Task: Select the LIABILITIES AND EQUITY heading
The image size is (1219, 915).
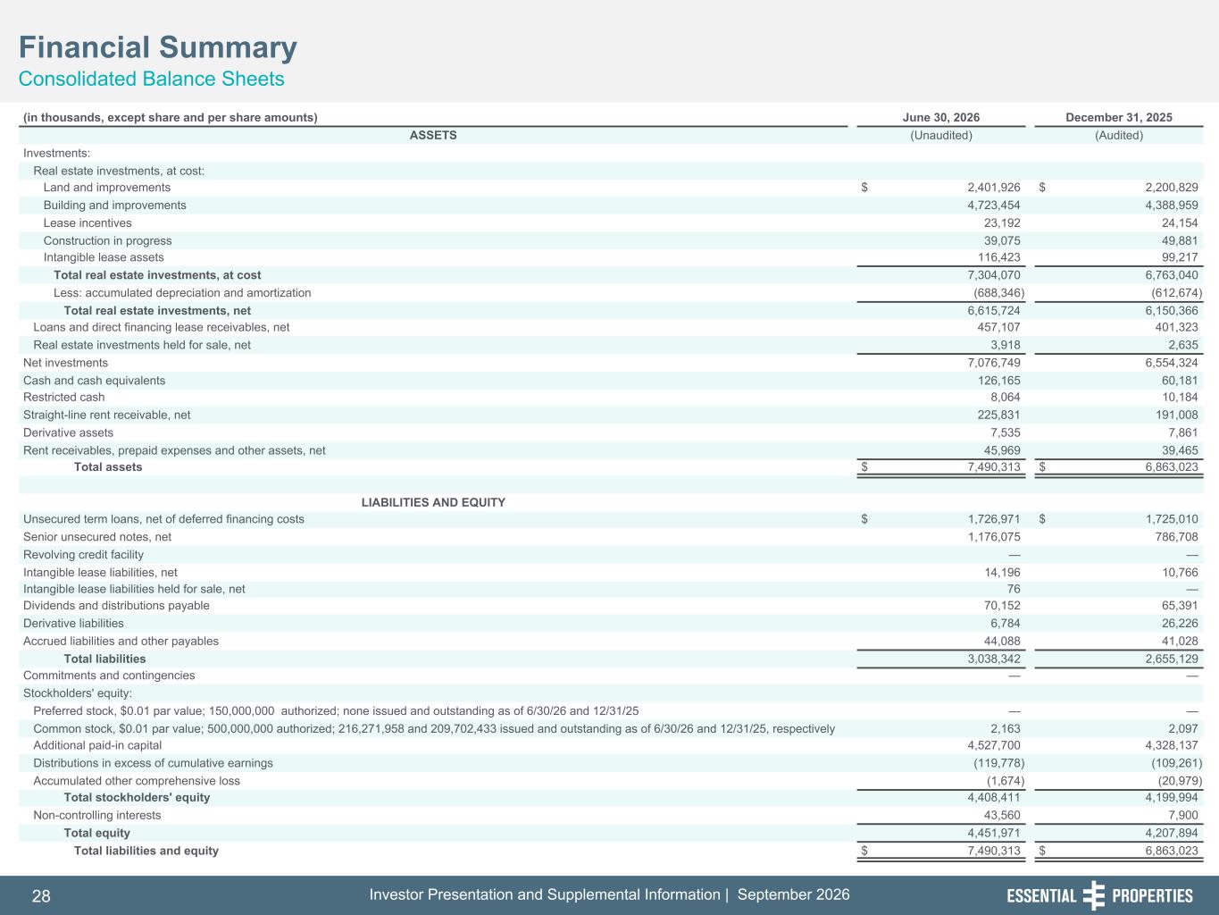Action: [433, 503]
